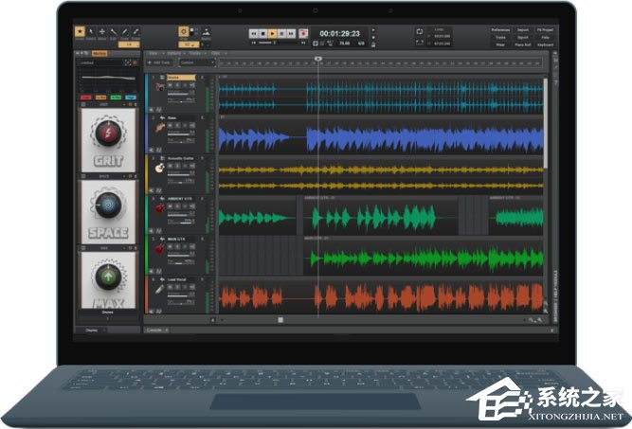Open Preferences from control bar
This screenshot has width=632, height=429.
coord(500,30)
